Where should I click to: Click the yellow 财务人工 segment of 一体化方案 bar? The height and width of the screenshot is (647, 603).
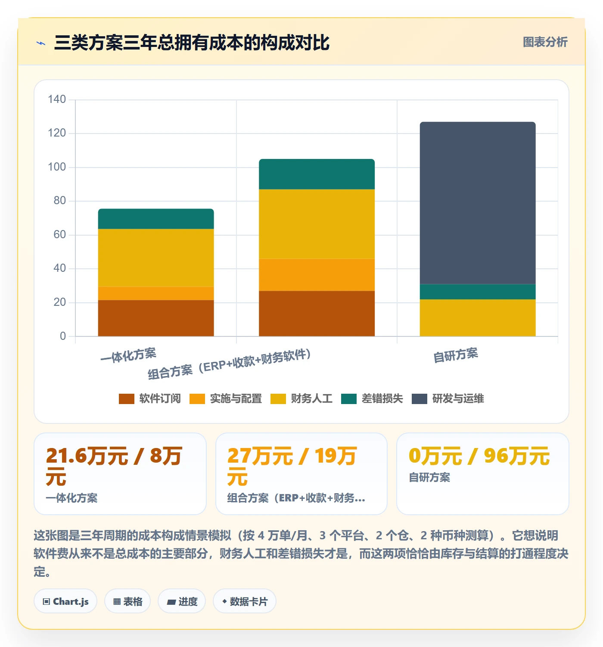tap(156, 258)
